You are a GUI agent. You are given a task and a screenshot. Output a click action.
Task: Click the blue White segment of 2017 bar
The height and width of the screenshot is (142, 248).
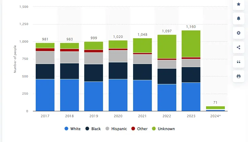45,95
